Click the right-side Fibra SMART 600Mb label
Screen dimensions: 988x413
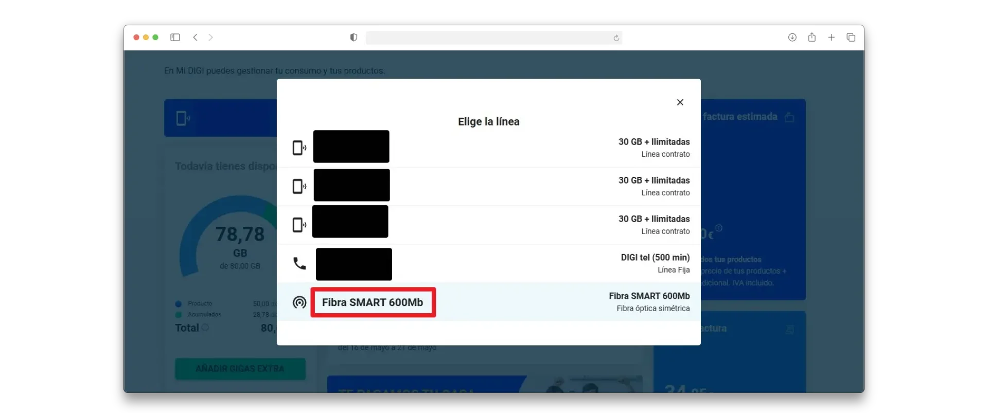point(649,296)
